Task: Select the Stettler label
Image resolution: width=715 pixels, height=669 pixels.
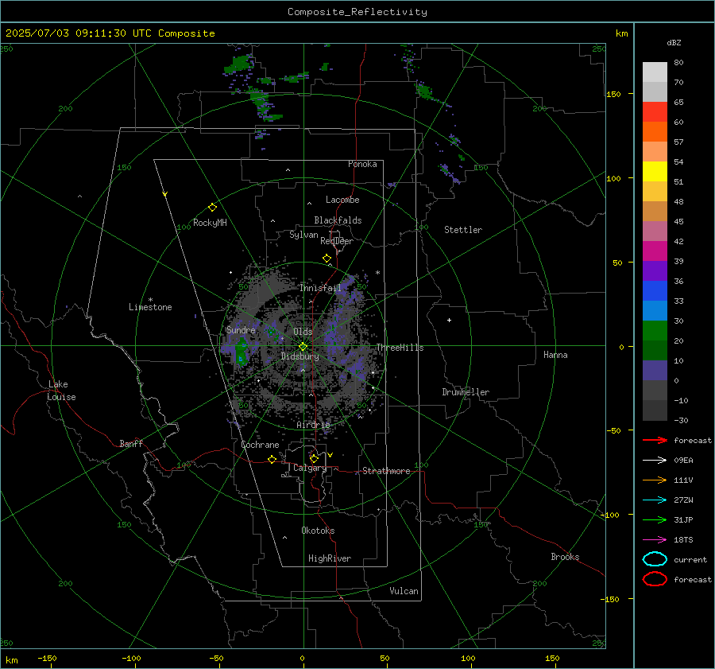Action: tap(463, 230)
